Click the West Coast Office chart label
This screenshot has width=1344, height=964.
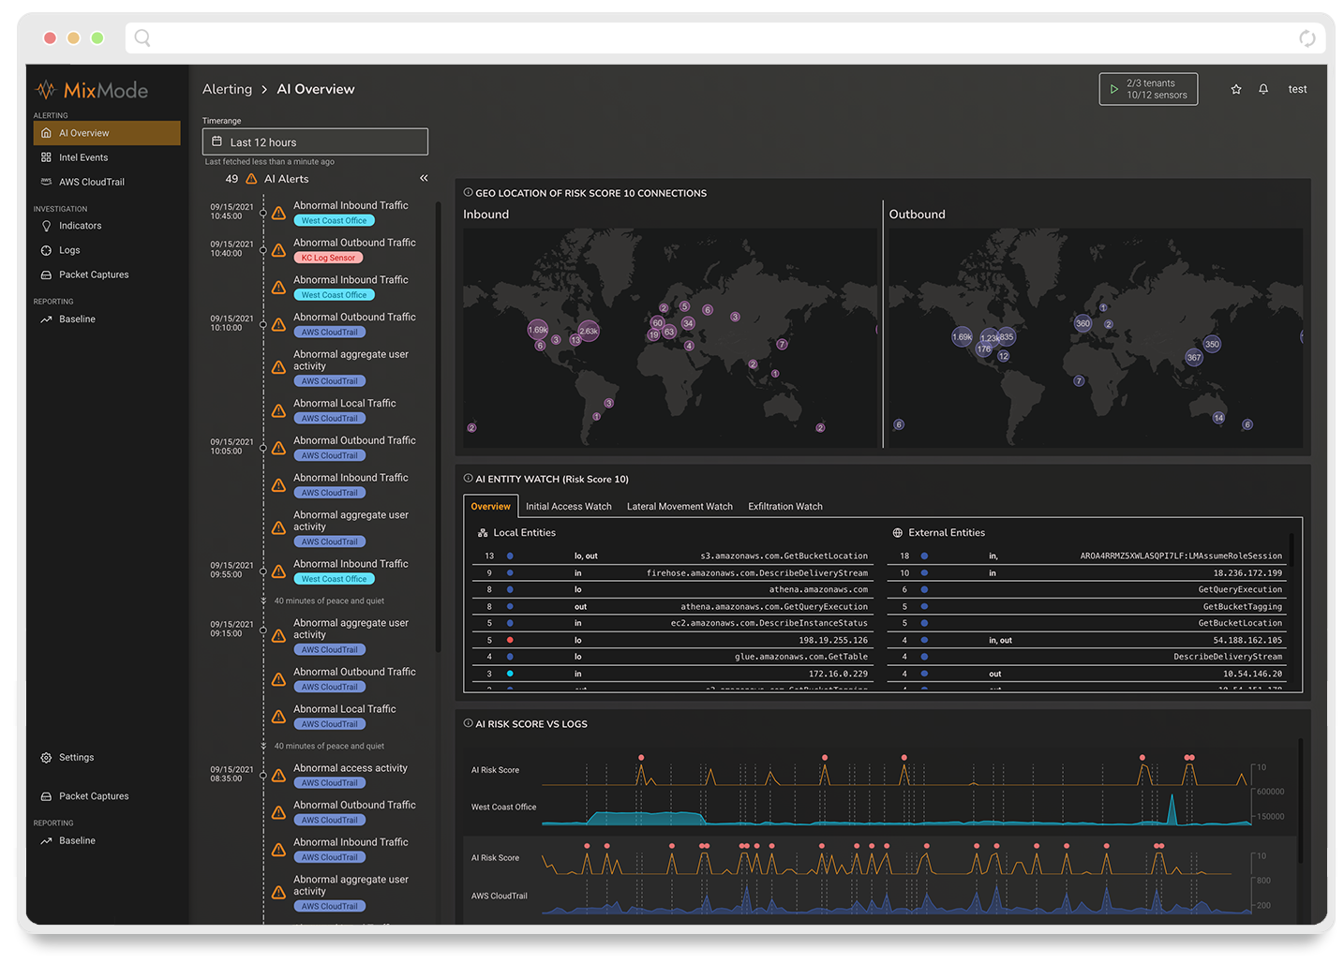tap(503, 808)
